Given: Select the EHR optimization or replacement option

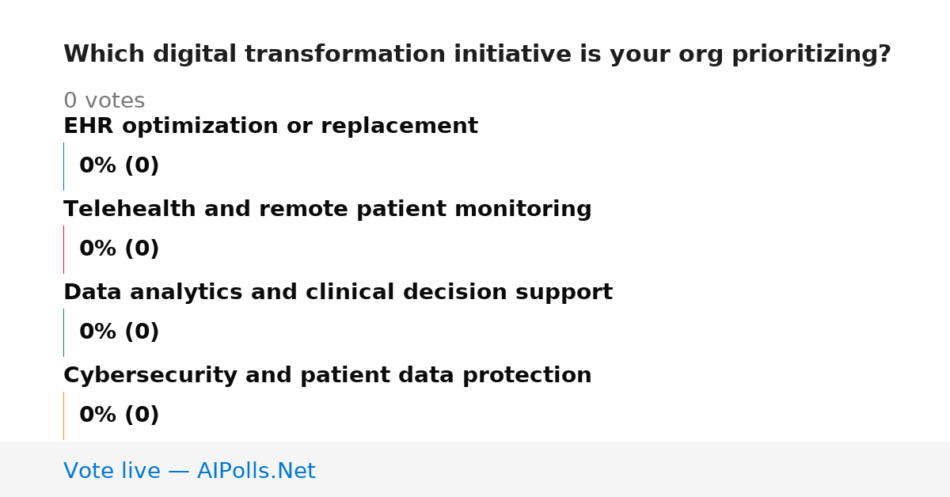Looking at the screenshot, I should tap(271, 127).
